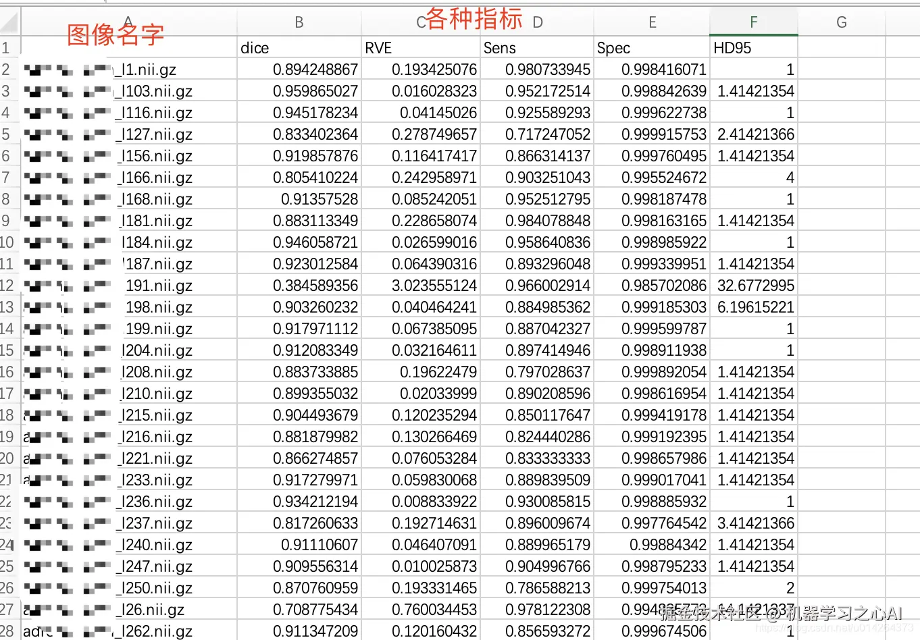The height and width of the screenshot is (640, 920).
Task: Select column F header
Action: coord(754,23)
